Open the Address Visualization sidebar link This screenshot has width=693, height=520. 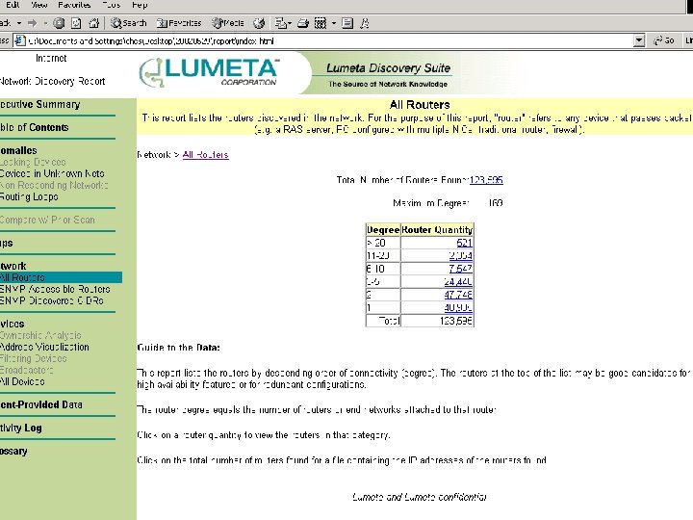click(x=44, y=347)
